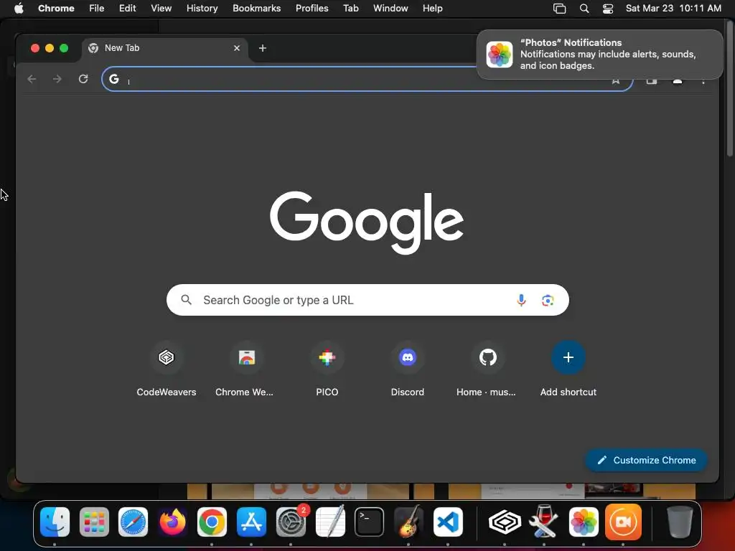Launch Safari from the Dock
The image size is (735, 551).
click(x=133, y=522)
